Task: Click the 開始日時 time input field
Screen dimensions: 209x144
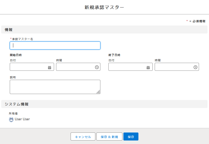Action: pyautogui.click(x=75, y=67)
